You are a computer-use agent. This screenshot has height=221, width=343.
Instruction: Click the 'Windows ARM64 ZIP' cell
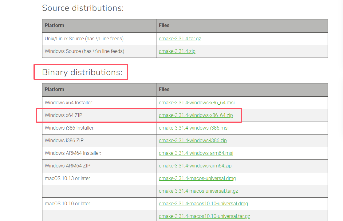[x=99, y=166]
